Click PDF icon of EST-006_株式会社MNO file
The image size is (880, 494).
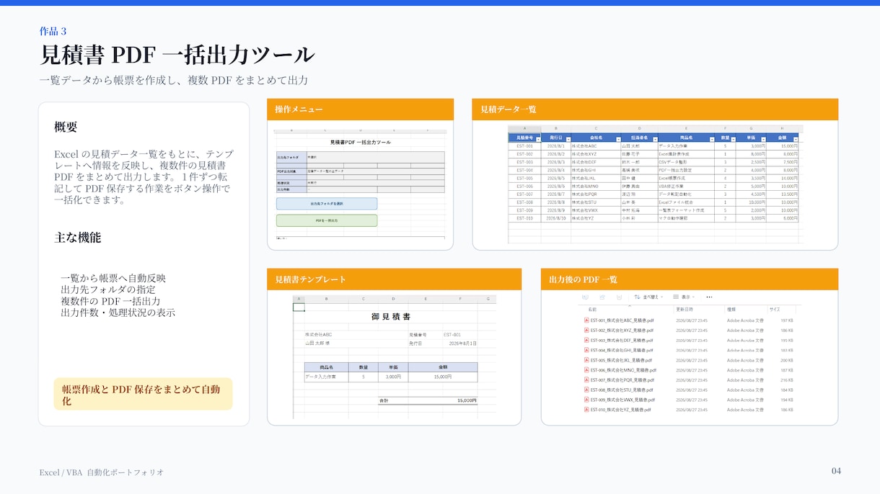click(586, 370)
